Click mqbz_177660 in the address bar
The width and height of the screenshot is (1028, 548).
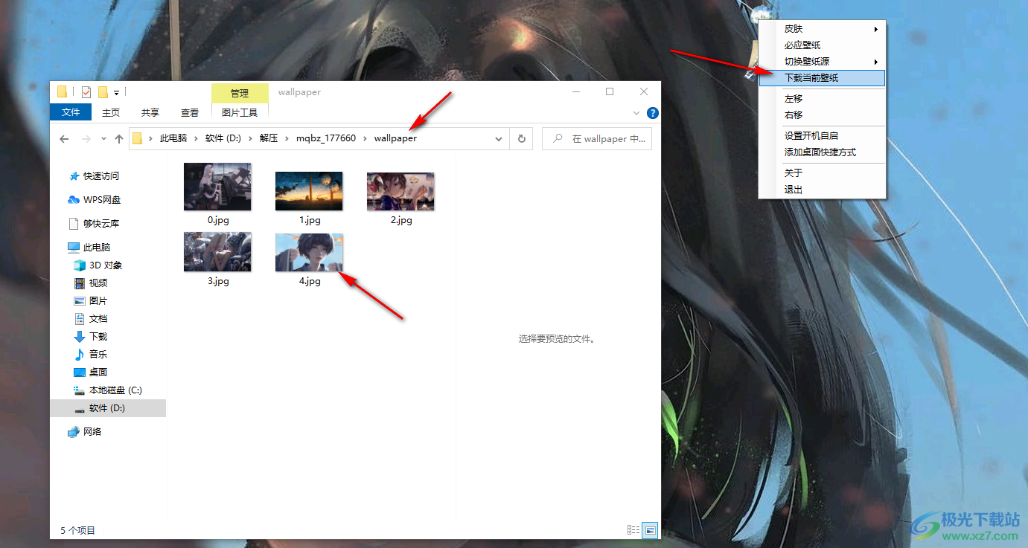coord(326,138)
